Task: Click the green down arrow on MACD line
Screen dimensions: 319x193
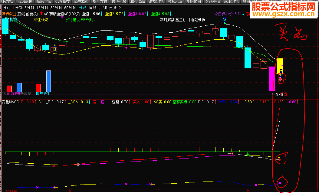Action: pos(248,154)
